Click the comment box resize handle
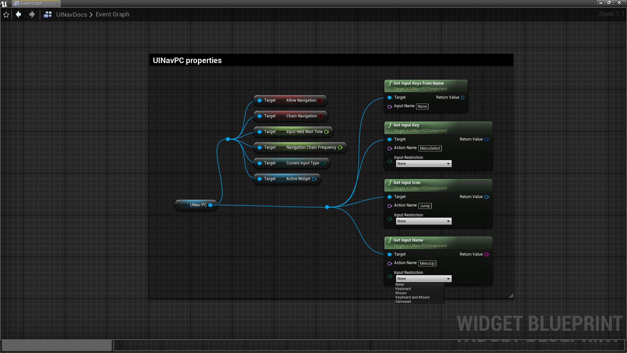 pyautogui.click(x=511, y=296)
